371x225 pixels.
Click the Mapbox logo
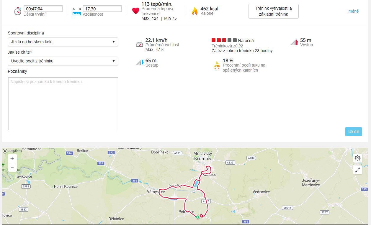pyautogui.click(x=12, y=151)
